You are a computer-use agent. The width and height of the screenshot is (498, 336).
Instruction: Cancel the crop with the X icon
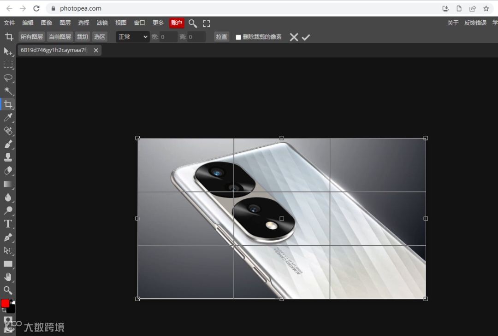point(294,37)
